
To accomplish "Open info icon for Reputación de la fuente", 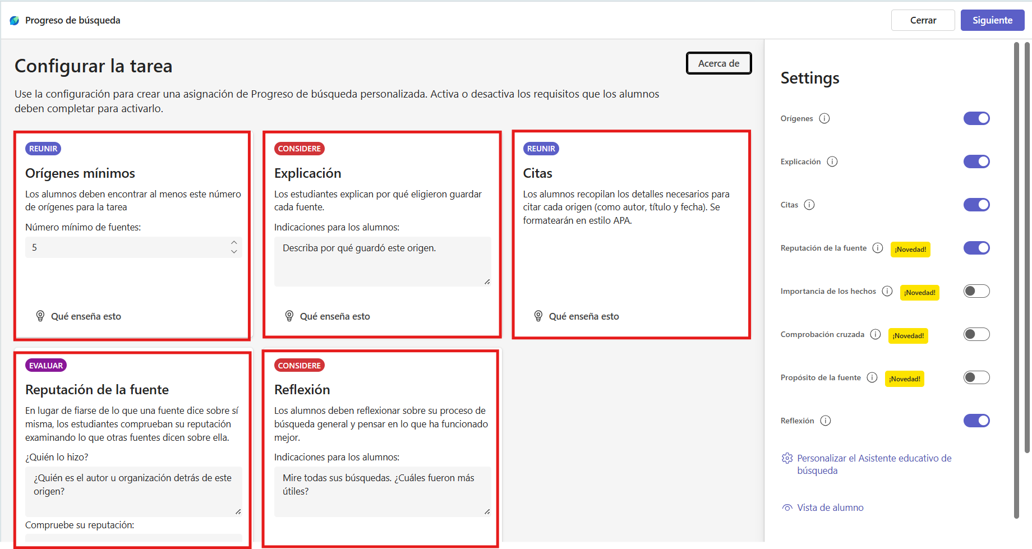I will coord(878,248).
